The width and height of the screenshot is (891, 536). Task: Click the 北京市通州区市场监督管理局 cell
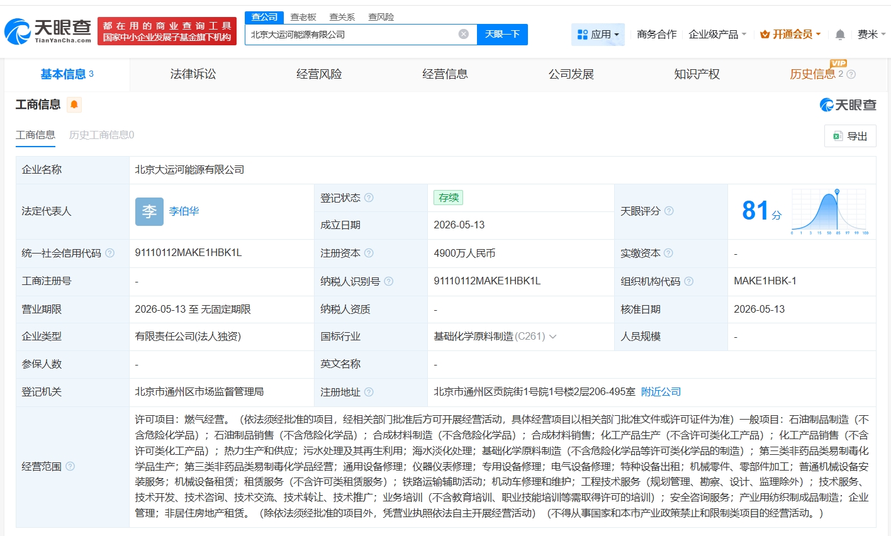tap(199, 391)
